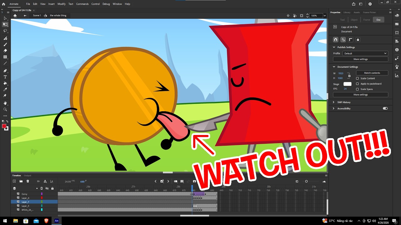Open the Commands menu
Image resolution: width=401 pixels, height=225 pixels.
[x=82, y=4]
